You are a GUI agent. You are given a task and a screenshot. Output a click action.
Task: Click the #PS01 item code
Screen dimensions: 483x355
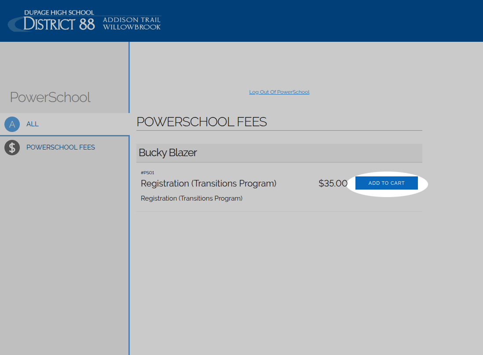[147, 172]
